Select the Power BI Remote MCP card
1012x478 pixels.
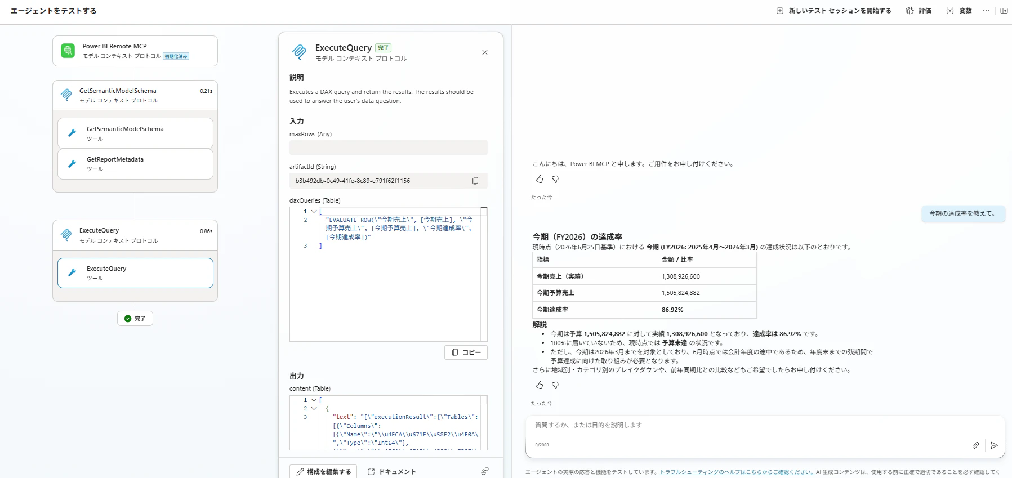tap(135, 51)
